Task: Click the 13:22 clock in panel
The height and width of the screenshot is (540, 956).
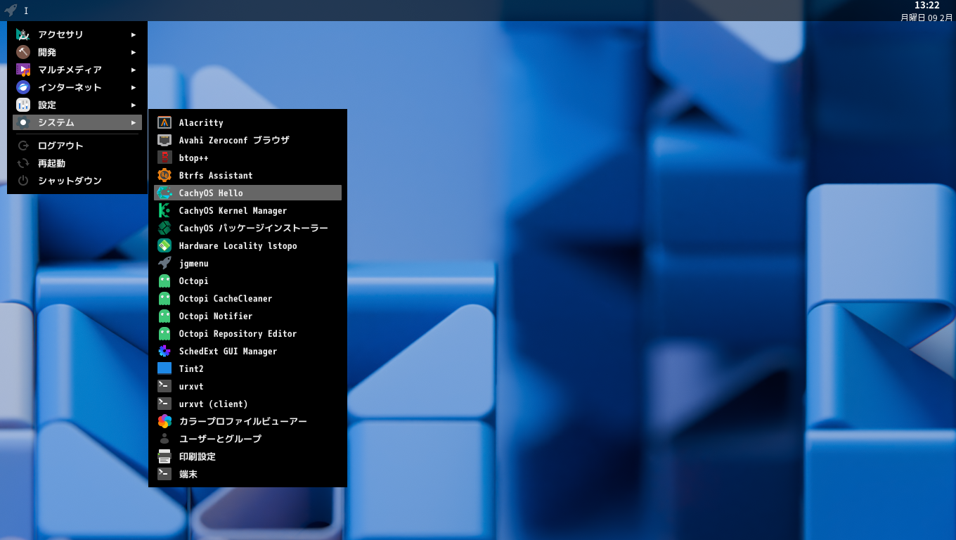Action: (926, 6)
